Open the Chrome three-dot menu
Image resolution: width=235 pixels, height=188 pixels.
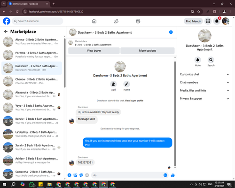(x=231, y=12)
